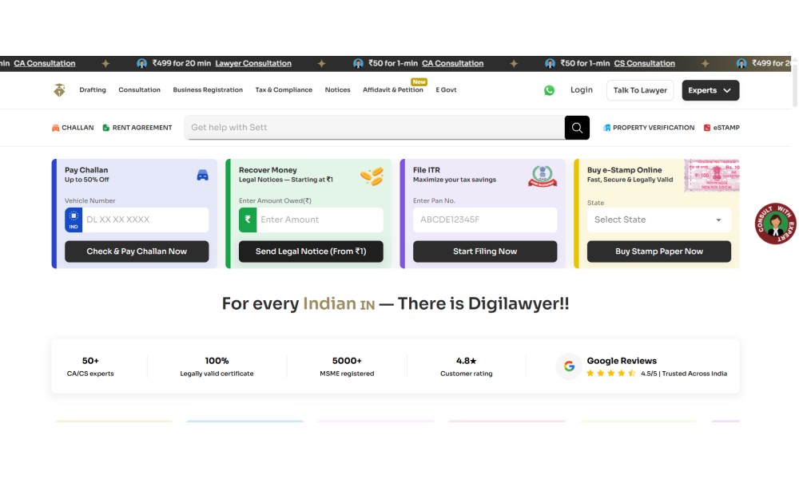Click the Income Tax emblem in File ITR card
This screenshot has height=479, width=799.
pos(543,176)
